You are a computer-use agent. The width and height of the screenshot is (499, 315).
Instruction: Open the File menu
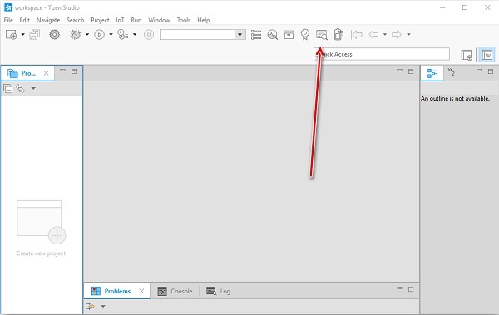tap(8, 20)
